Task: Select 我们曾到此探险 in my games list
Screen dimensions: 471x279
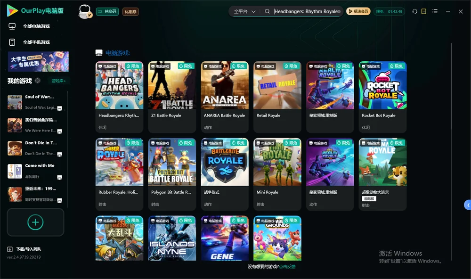Action: (35, 125)
